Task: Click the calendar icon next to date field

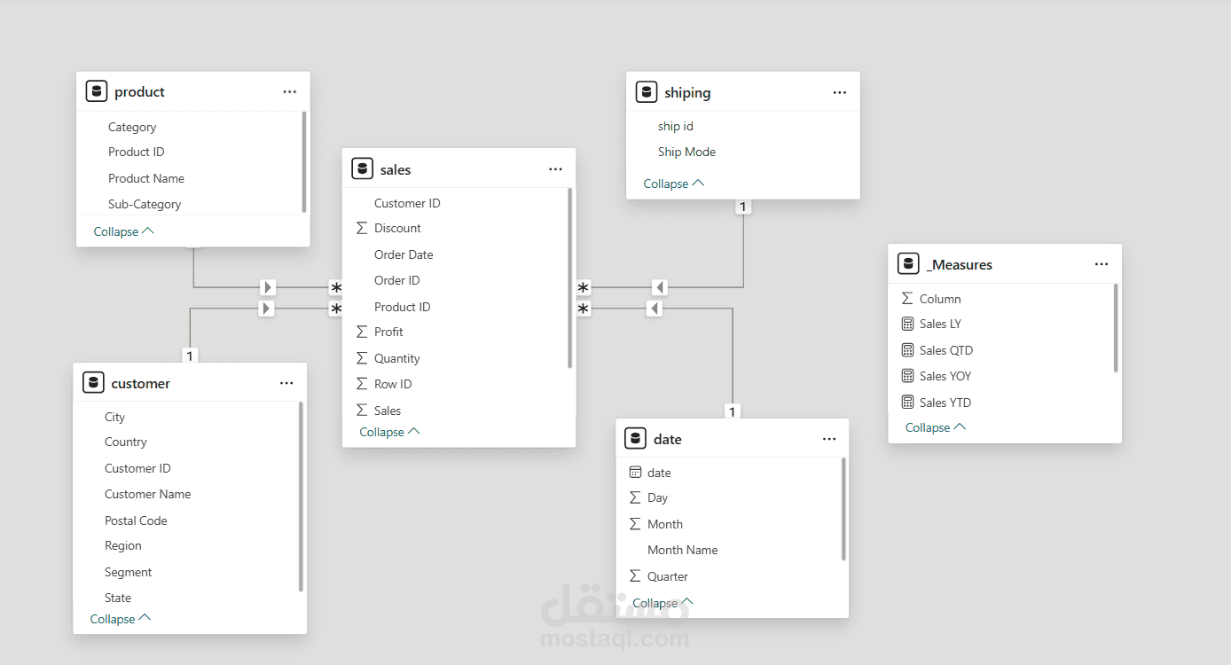Action: coord(635,473)
